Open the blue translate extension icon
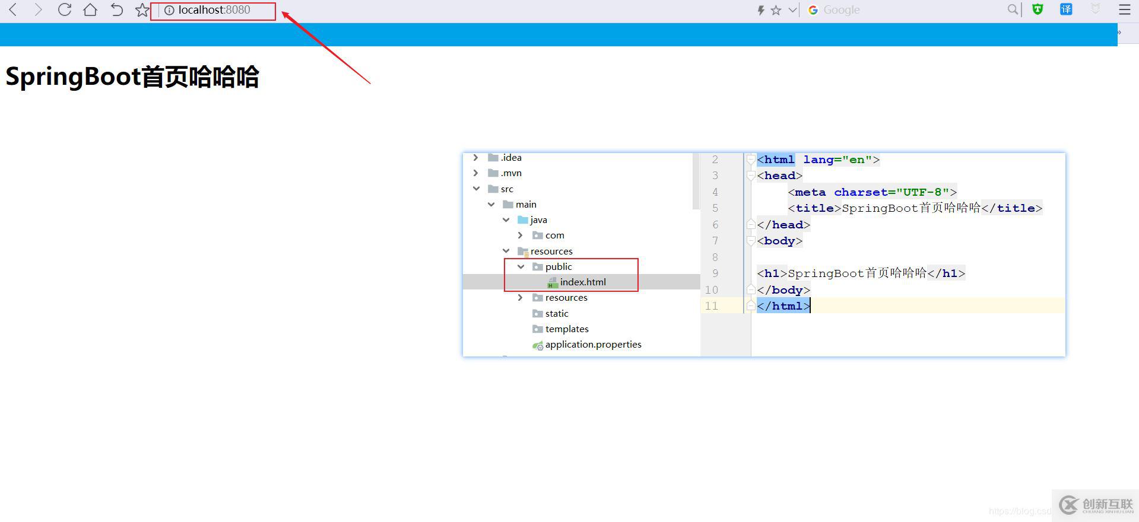This screenshot has width=1139, height=522. pyautogui.click(x=1066, y=9)
